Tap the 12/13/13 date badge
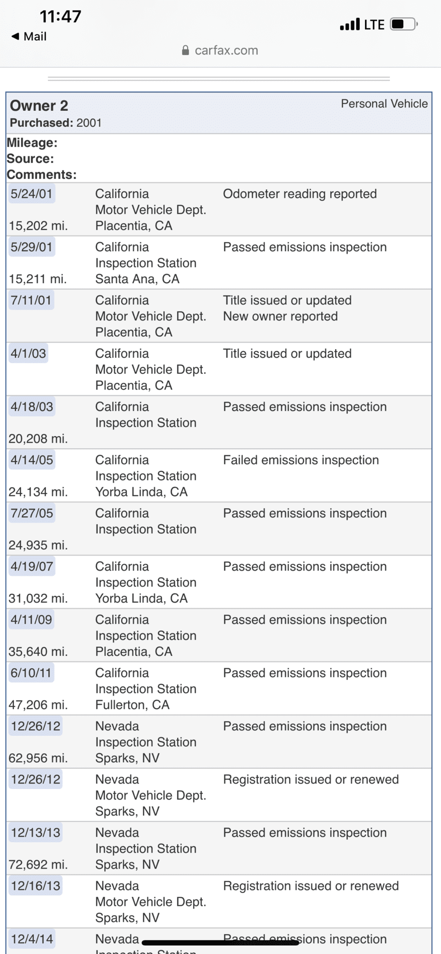 (x=35, y=832)
